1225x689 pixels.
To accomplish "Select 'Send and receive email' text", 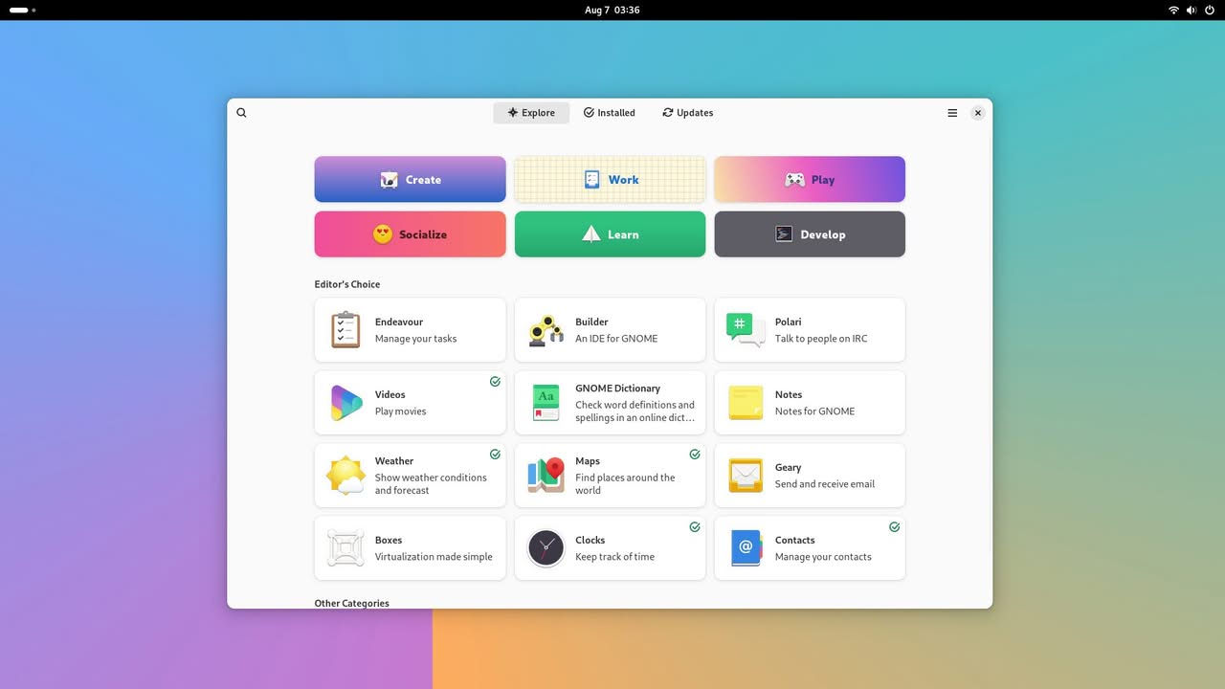I will 825,484.
